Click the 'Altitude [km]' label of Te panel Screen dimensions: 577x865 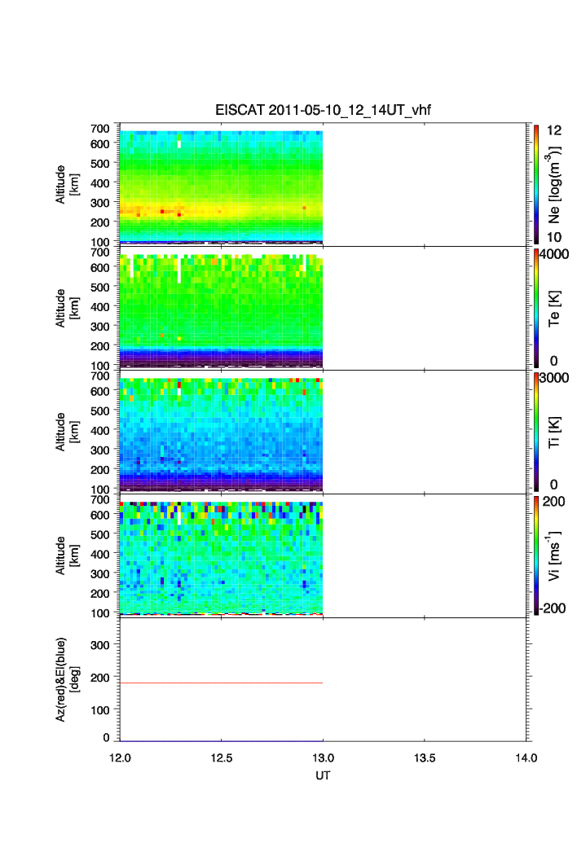[x=68, y=309]
